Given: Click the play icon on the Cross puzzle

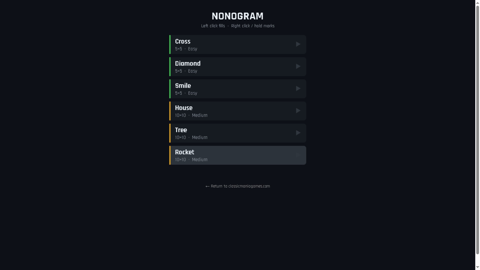Looking at the screenshot, I should coord(298,44).
